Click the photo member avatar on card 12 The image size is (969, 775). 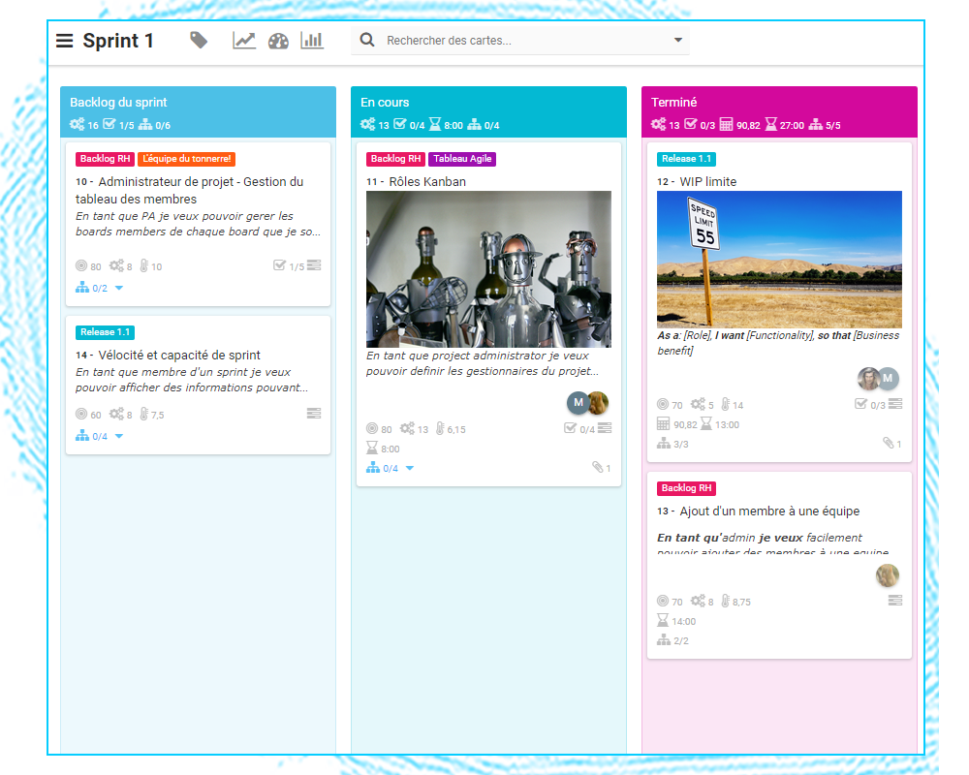[867, 378]
